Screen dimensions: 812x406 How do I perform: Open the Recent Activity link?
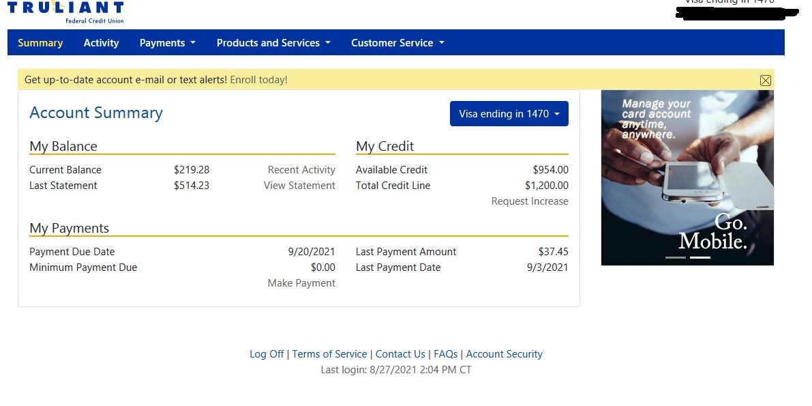click(301, 170)
